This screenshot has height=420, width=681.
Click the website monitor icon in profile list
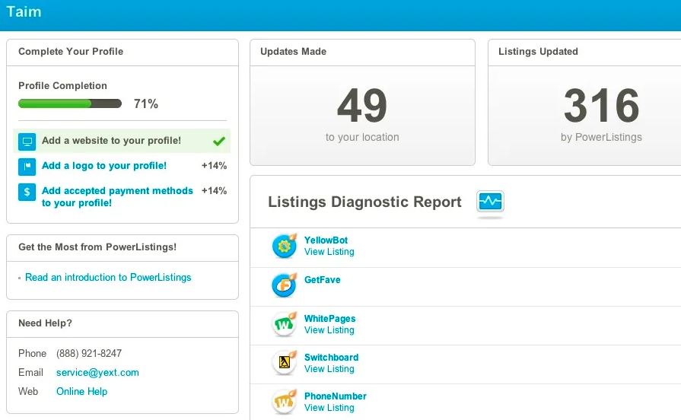click(27, 142)
